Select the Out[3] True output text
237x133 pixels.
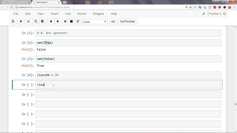click(40, 66)
